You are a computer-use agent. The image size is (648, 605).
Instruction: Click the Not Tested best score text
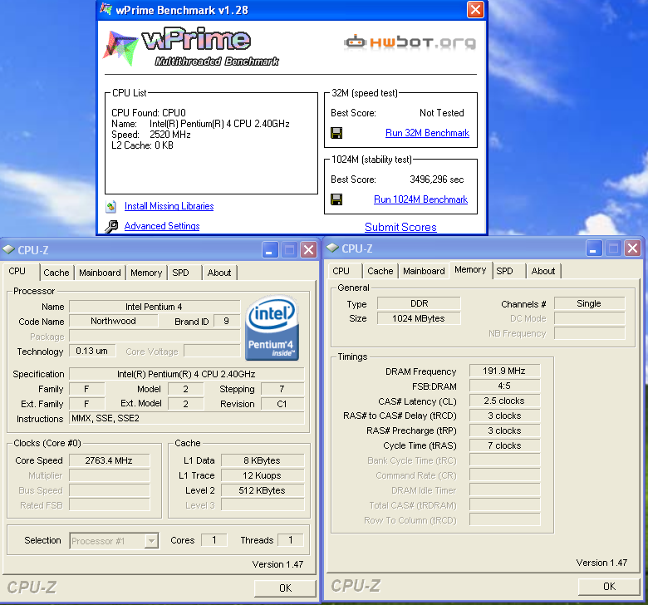click(442, 113)
